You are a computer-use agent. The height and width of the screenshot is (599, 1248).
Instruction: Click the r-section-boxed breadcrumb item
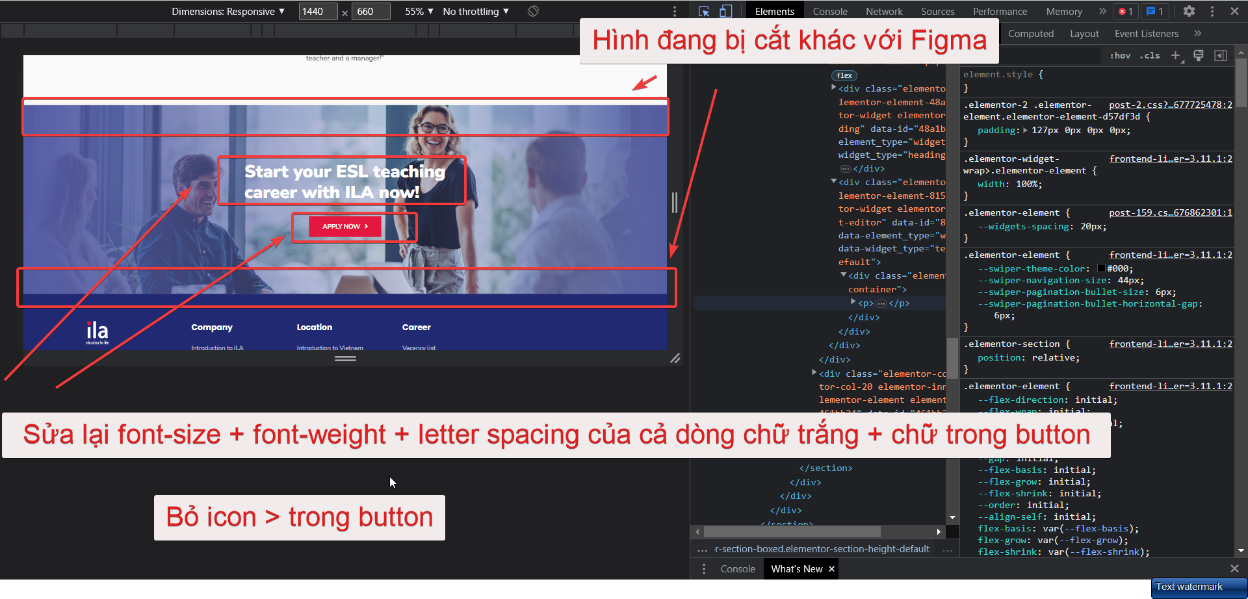click(x=822, y=550)
